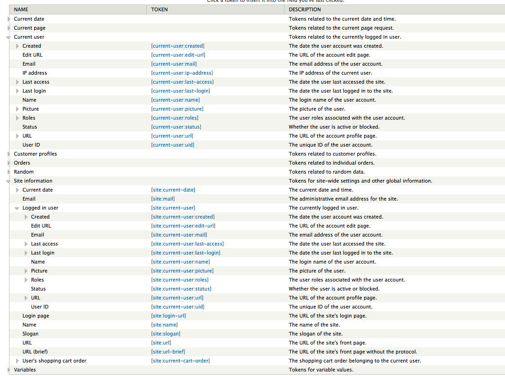Expand the Variables token group
The width and height of the screenshot is (505, 376).
coord(9,370)
